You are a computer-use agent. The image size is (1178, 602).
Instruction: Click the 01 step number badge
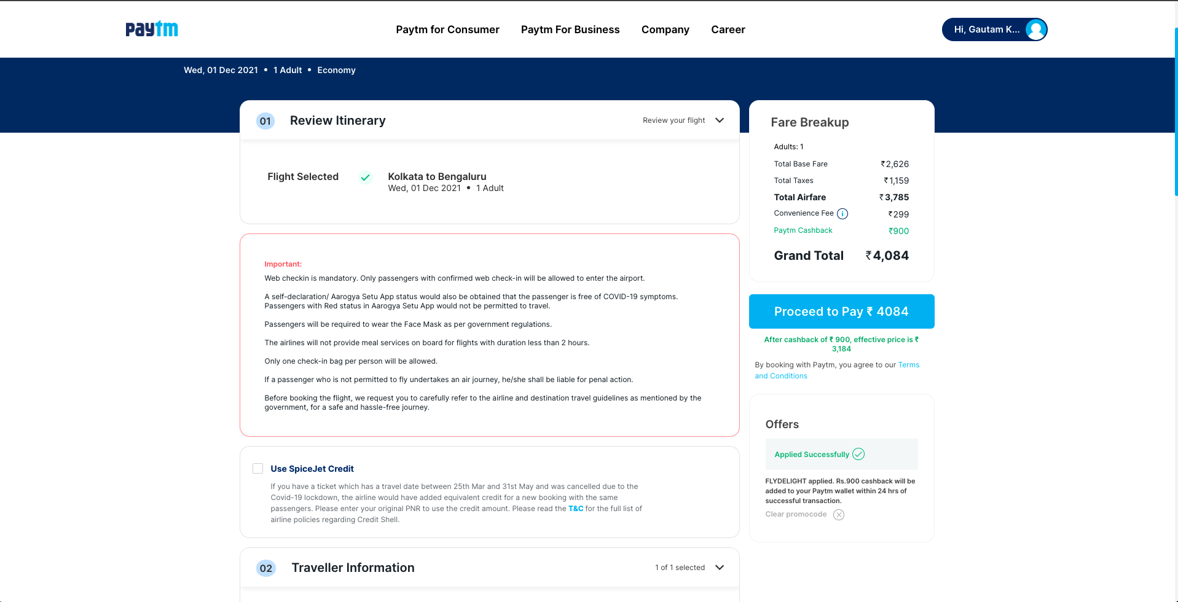(x=265, y=121)
